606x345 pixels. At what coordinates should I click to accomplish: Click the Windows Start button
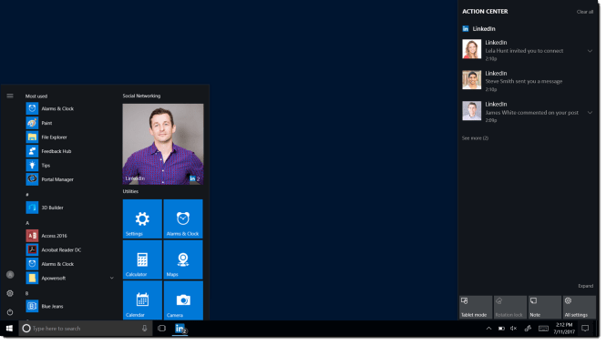click(x=9, y=330)
